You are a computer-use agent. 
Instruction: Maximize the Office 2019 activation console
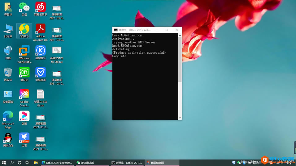tap(167, 30)
